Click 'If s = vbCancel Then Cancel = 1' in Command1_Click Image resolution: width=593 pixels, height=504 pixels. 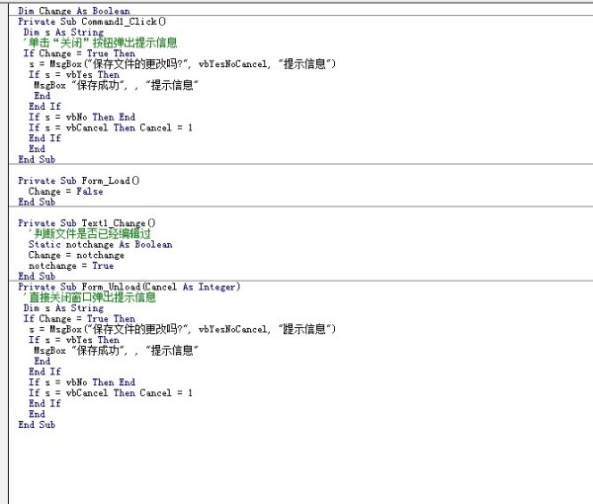pos(111,127)
